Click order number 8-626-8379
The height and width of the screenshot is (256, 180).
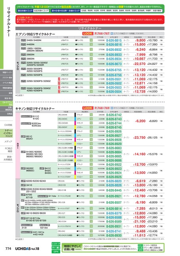(114, 213)
